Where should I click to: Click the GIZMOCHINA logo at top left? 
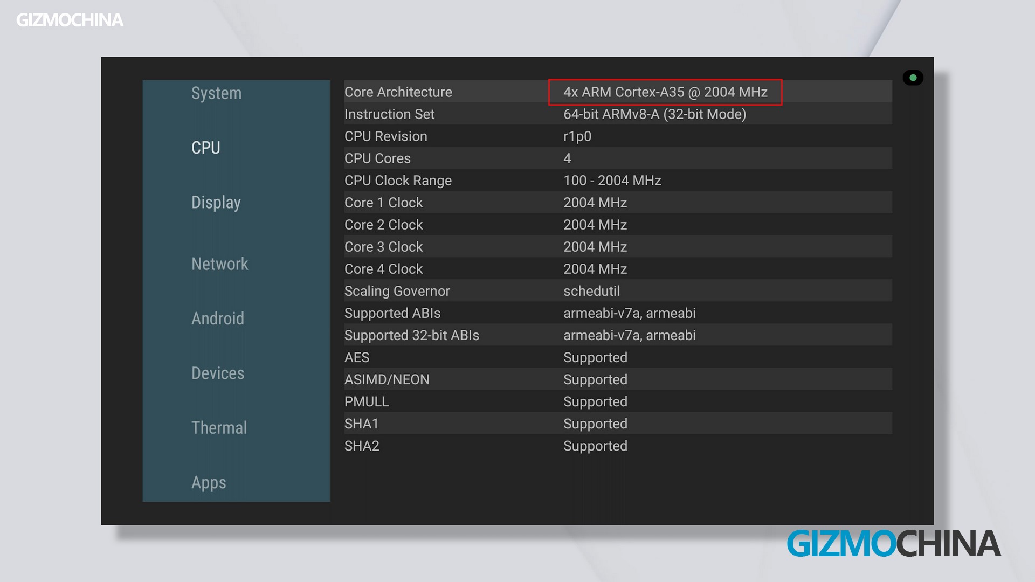[x=70, y=20]
